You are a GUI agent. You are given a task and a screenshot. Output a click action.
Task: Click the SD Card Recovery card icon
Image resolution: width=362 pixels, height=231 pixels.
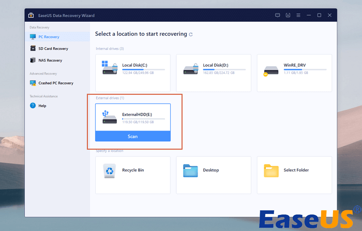[33, 48]
